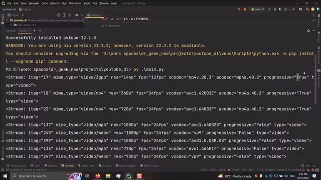Hide the Terminal panel with minus icon
Viewport: 321px width, 180px height.
tap(314, 31)
